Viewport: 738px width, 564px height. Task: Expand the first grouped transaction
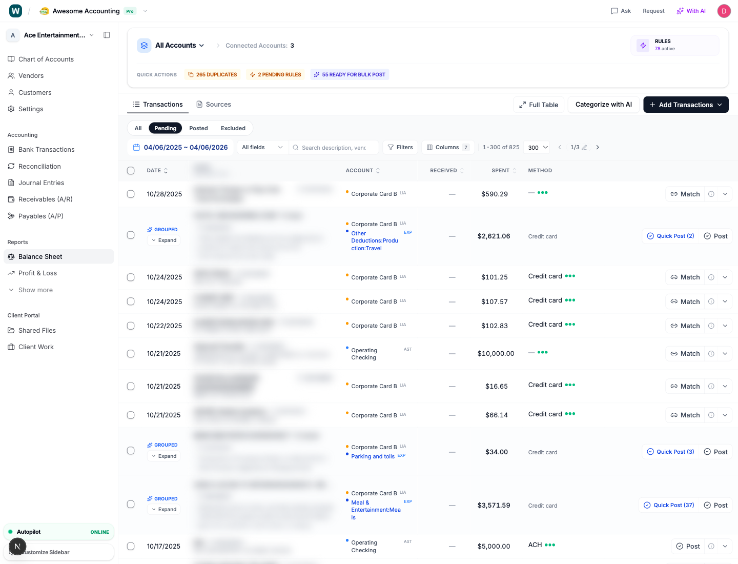click(163, 240)
